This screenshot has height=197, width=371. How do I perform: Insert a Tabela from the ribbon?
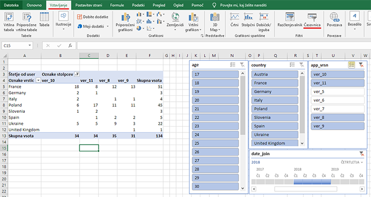pos(44,20)
